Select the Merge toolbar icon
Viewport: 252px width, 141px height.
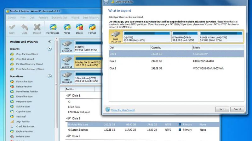pos(67,27)
